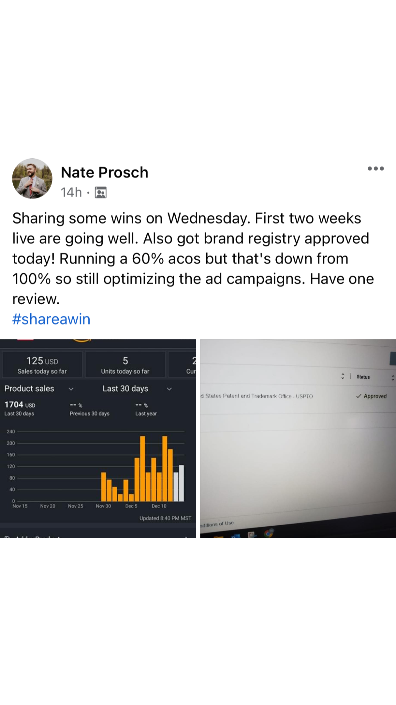Follow the #shareawin hashtag link
Image resolution: width=396 pixels, height=705 pixels.
coord(51,319)
